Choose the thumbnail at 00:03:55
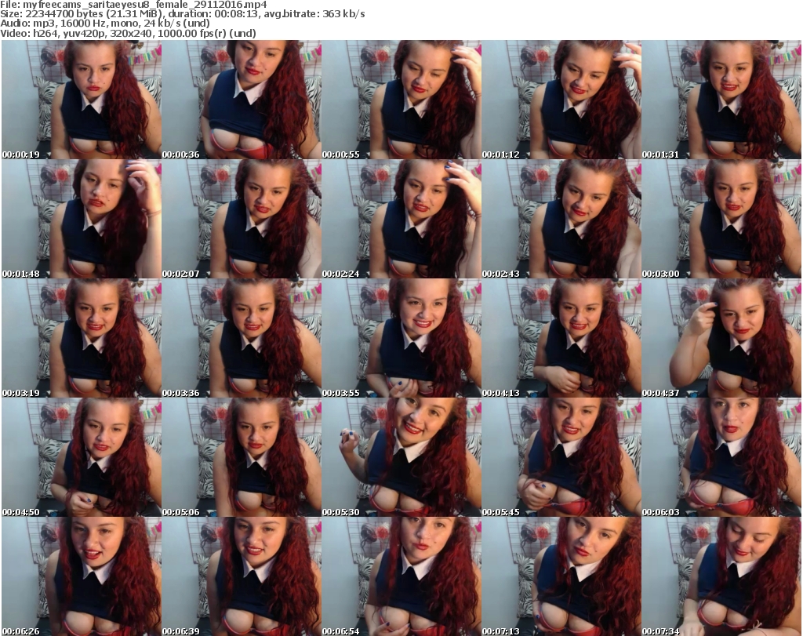The height and width of the screenshot is (636, 803). pos(401,338)
